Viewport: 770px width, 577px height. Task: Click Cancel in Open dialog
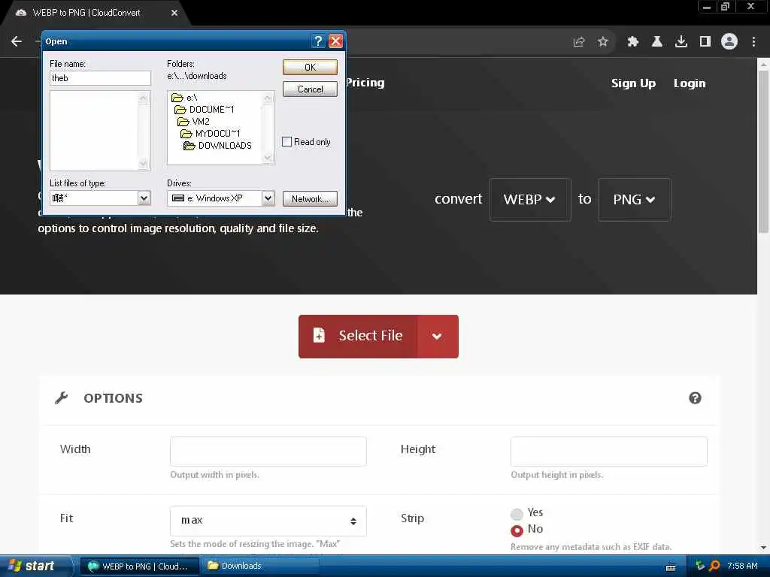pos(310,89)
